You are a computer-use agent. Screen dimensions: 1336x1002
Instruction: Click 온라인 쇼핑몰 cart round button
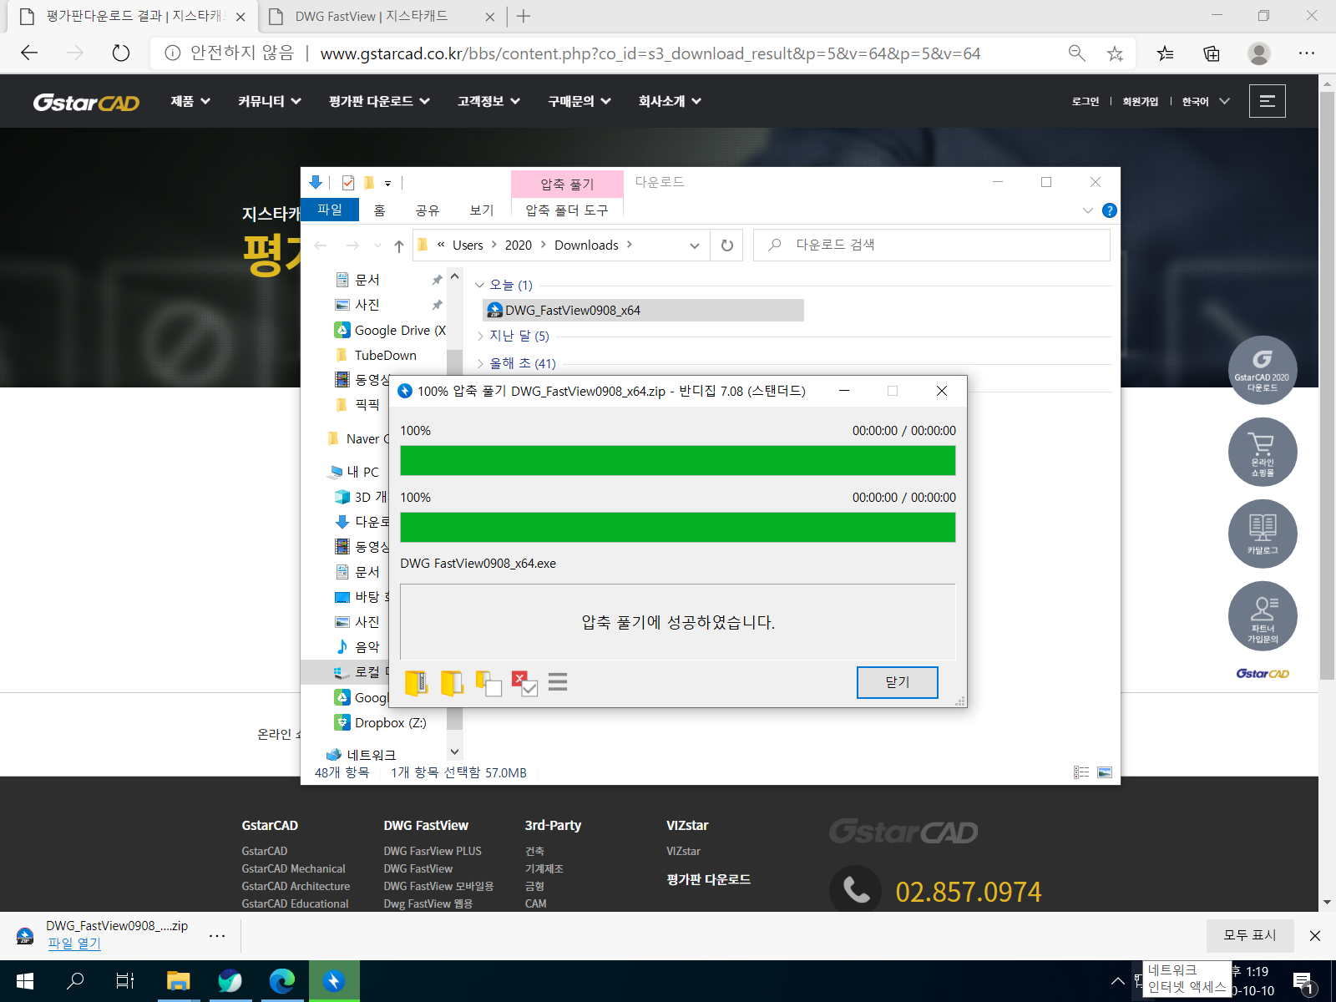point(1263,452)
